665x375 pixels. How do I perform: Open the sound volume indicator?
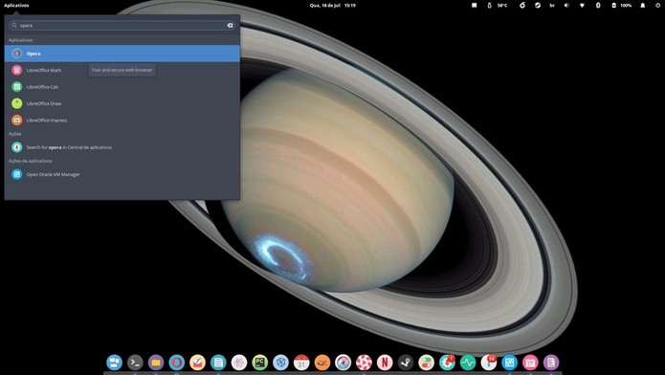[566, 6]
